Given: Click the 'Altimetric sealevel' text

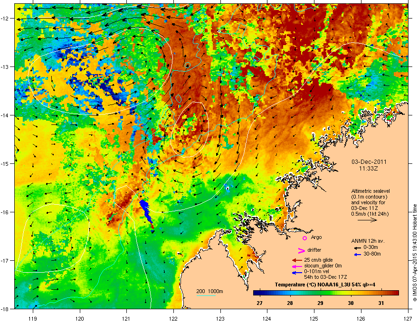Looking at the screenshot, I should click(x=370, y=191).
